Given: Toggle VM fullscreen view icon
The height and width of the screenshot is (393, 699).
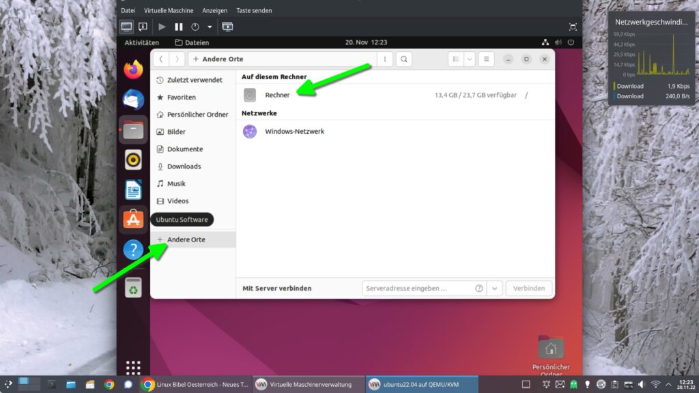Looking at the screenshot, I should (x=572, y=27).
